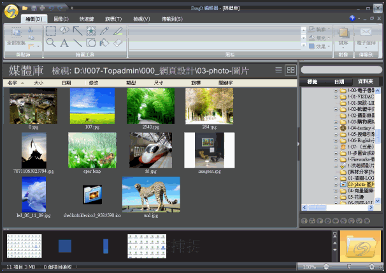Sort files by the 名字 column header
386x273 pixels.
(13, 83)
